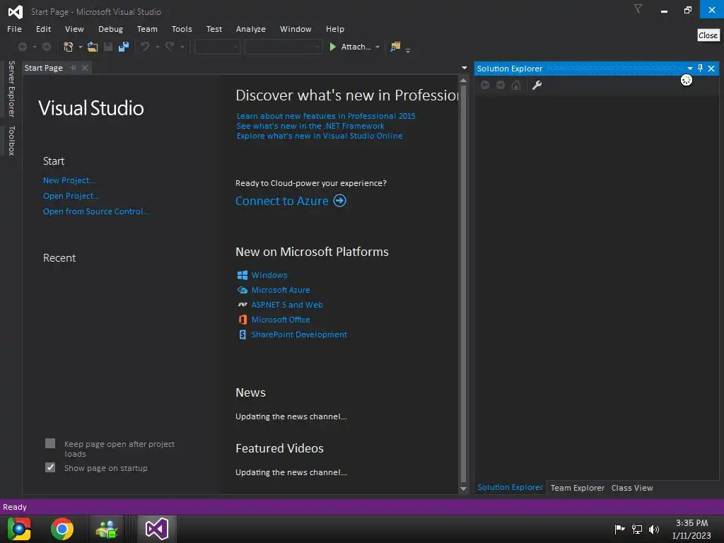The width and height of the screenshot is (724, 543).
Task: Click Explore what's new in Visual Studio Online
Action: [320, 136]
